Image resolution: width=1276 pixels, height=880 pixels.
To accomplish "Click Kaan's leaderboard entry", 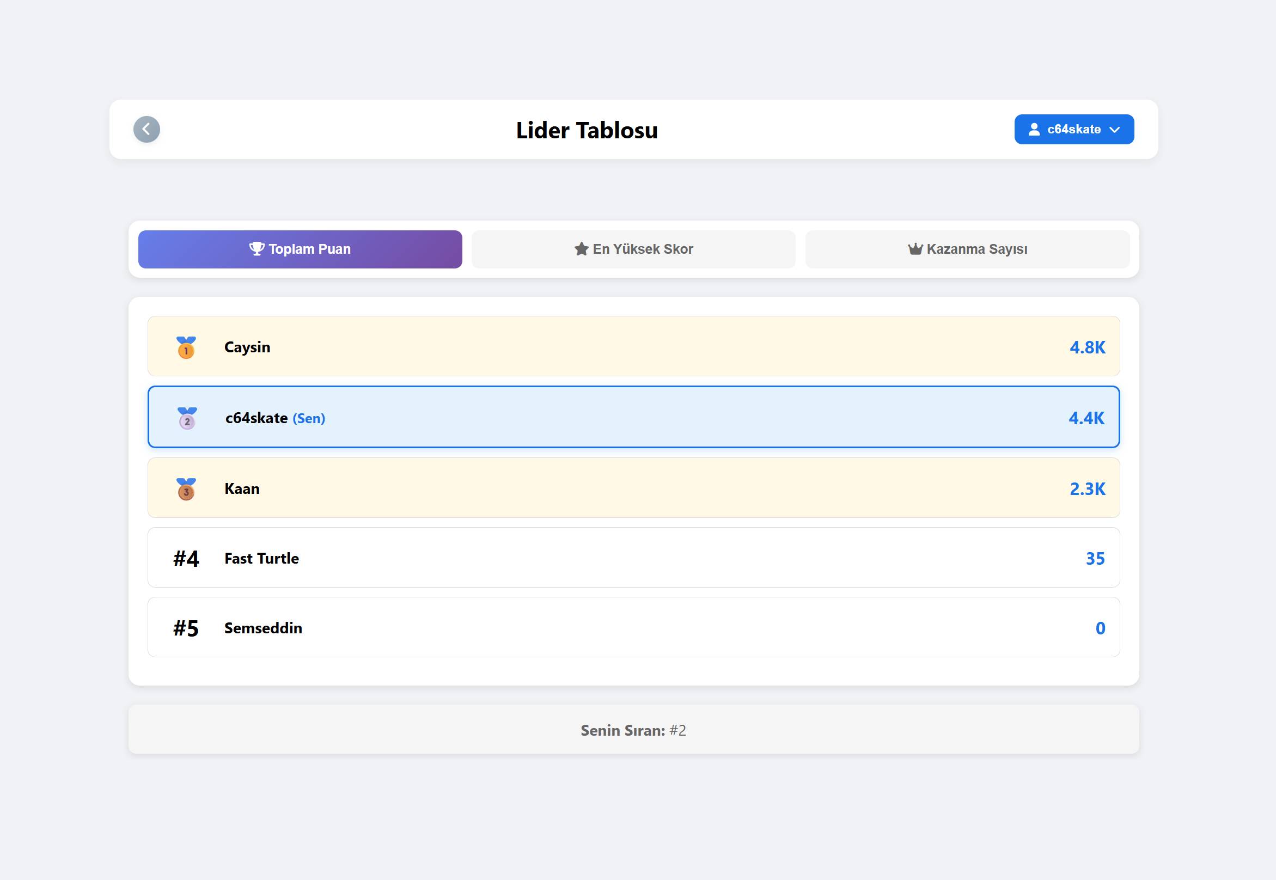I will [633, 488].
